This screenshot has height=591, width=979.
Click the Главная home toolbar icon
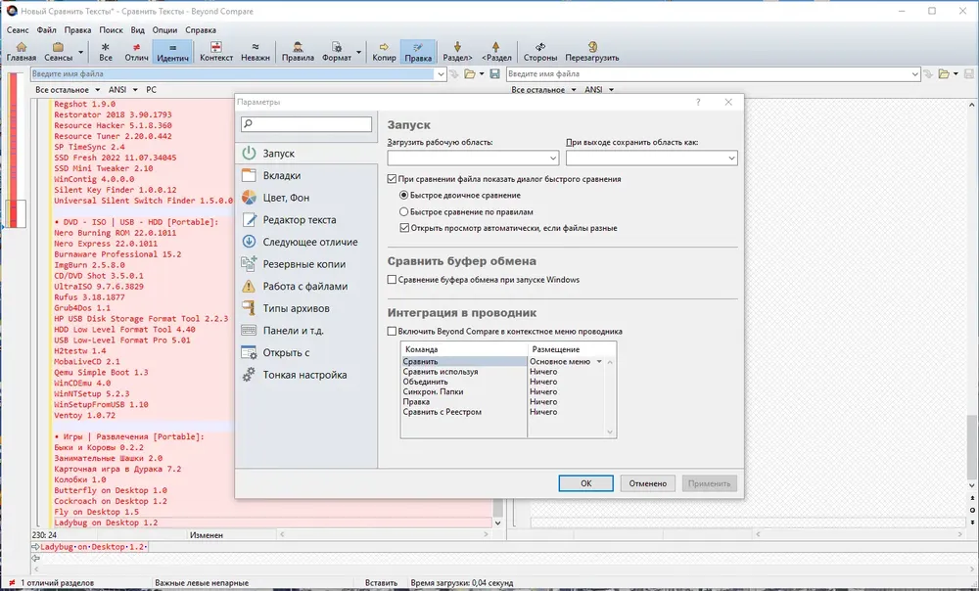click(x=22, y=52)
